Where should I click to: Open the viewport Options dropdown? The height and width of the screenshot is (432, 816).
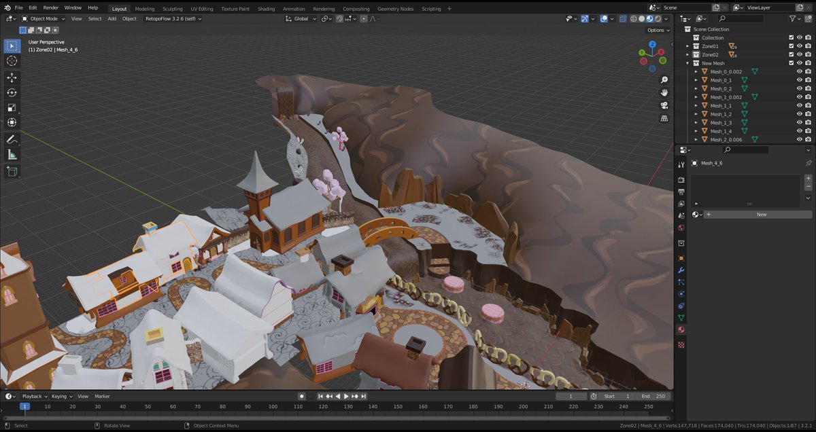[658, 30]
